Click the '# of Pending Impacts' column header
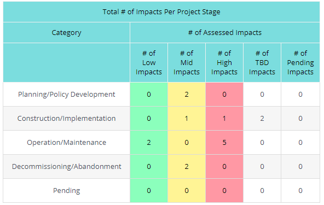 [300, 62]
